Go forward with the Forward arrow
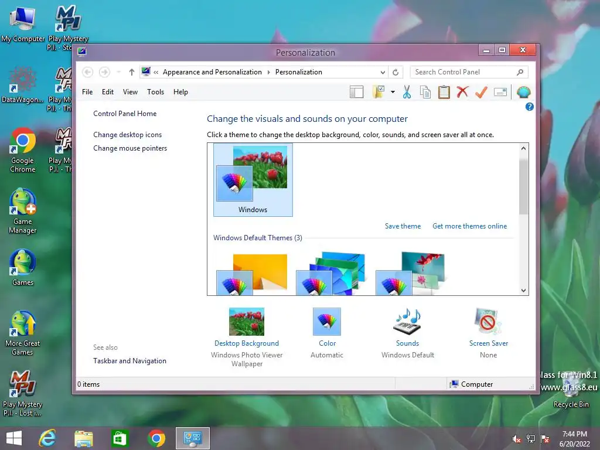Viewport: 600px width, 450px height. (104, 72)
